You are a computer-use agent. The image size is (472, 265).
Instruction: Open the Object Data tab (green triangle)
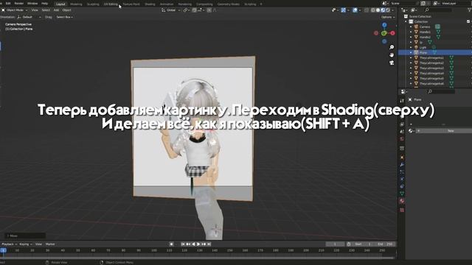[402, 194]
